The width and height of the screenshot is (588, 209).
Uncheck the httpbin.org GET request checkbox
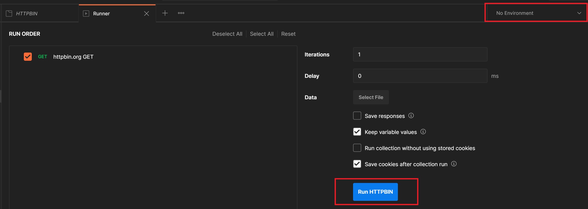28,57
